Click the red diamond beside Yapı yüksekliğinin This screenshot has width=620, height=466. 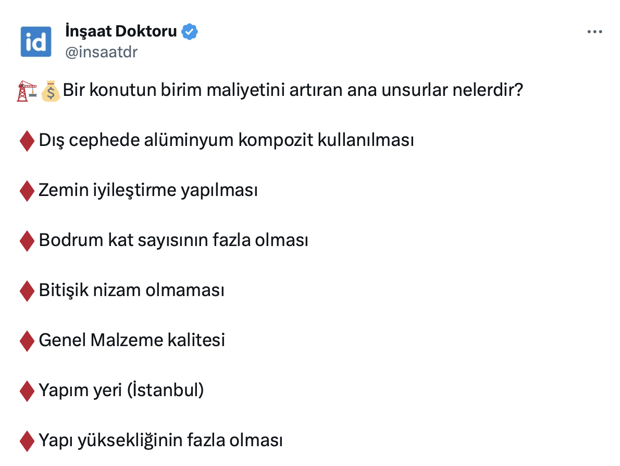pyautogui.click(x=27, y=441)
